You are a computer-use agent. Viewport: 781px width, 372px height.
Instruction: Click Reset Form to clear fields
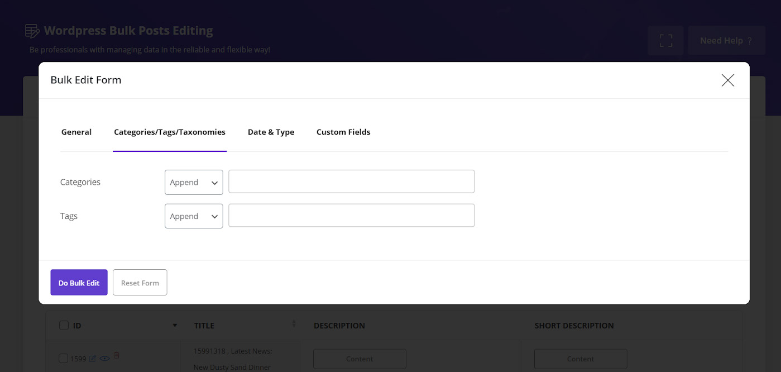[x=140, y=282]
